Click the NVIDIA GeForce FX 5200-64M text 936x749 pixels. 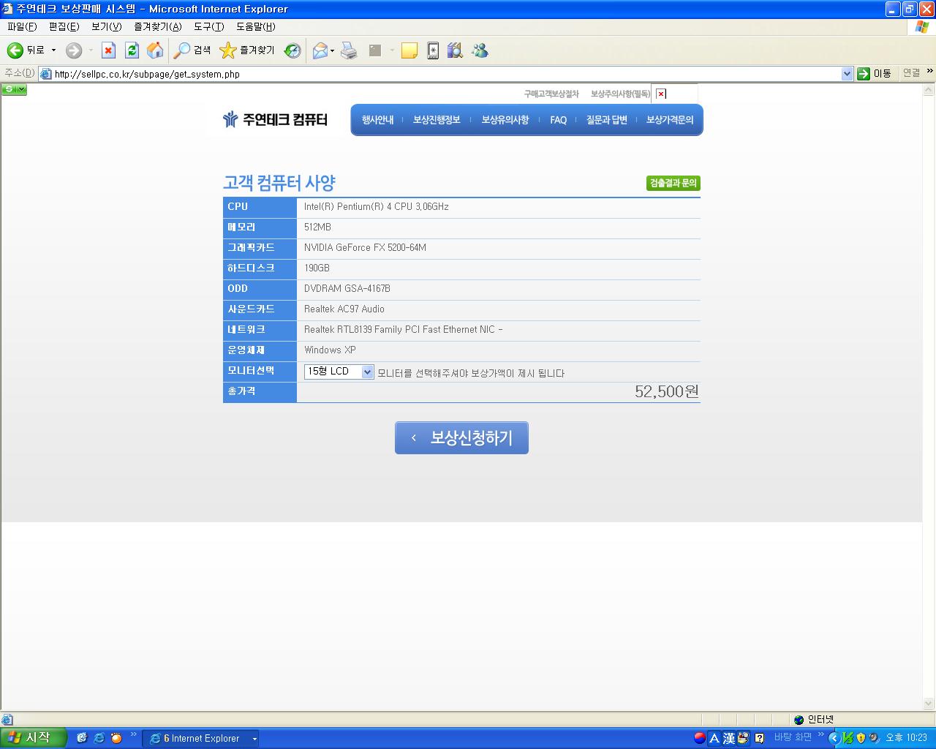point(365,248)
